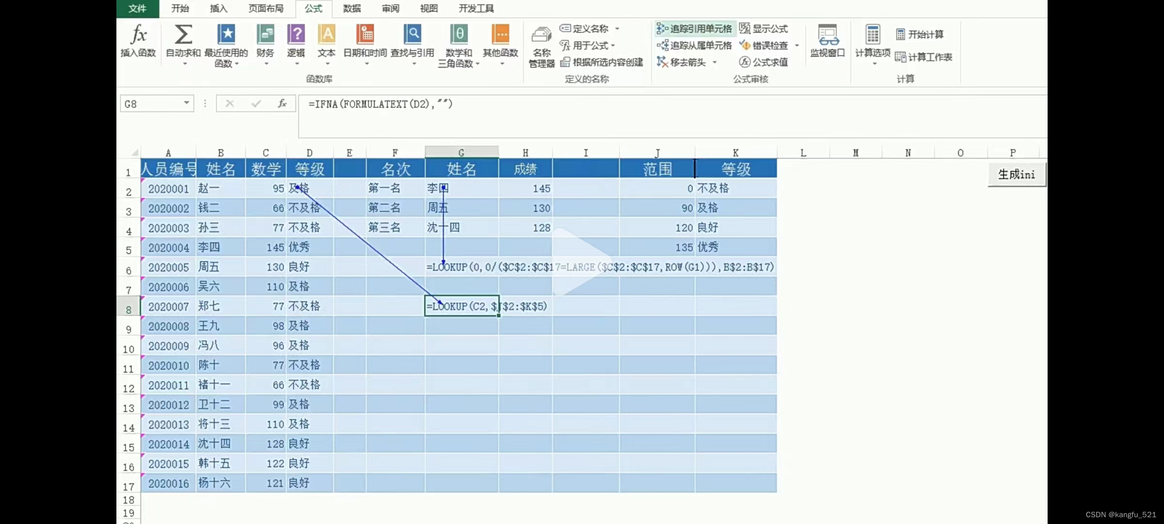Expand the Define Name dropdown arrow
1164x524 pixels.
tap(617, 29)
